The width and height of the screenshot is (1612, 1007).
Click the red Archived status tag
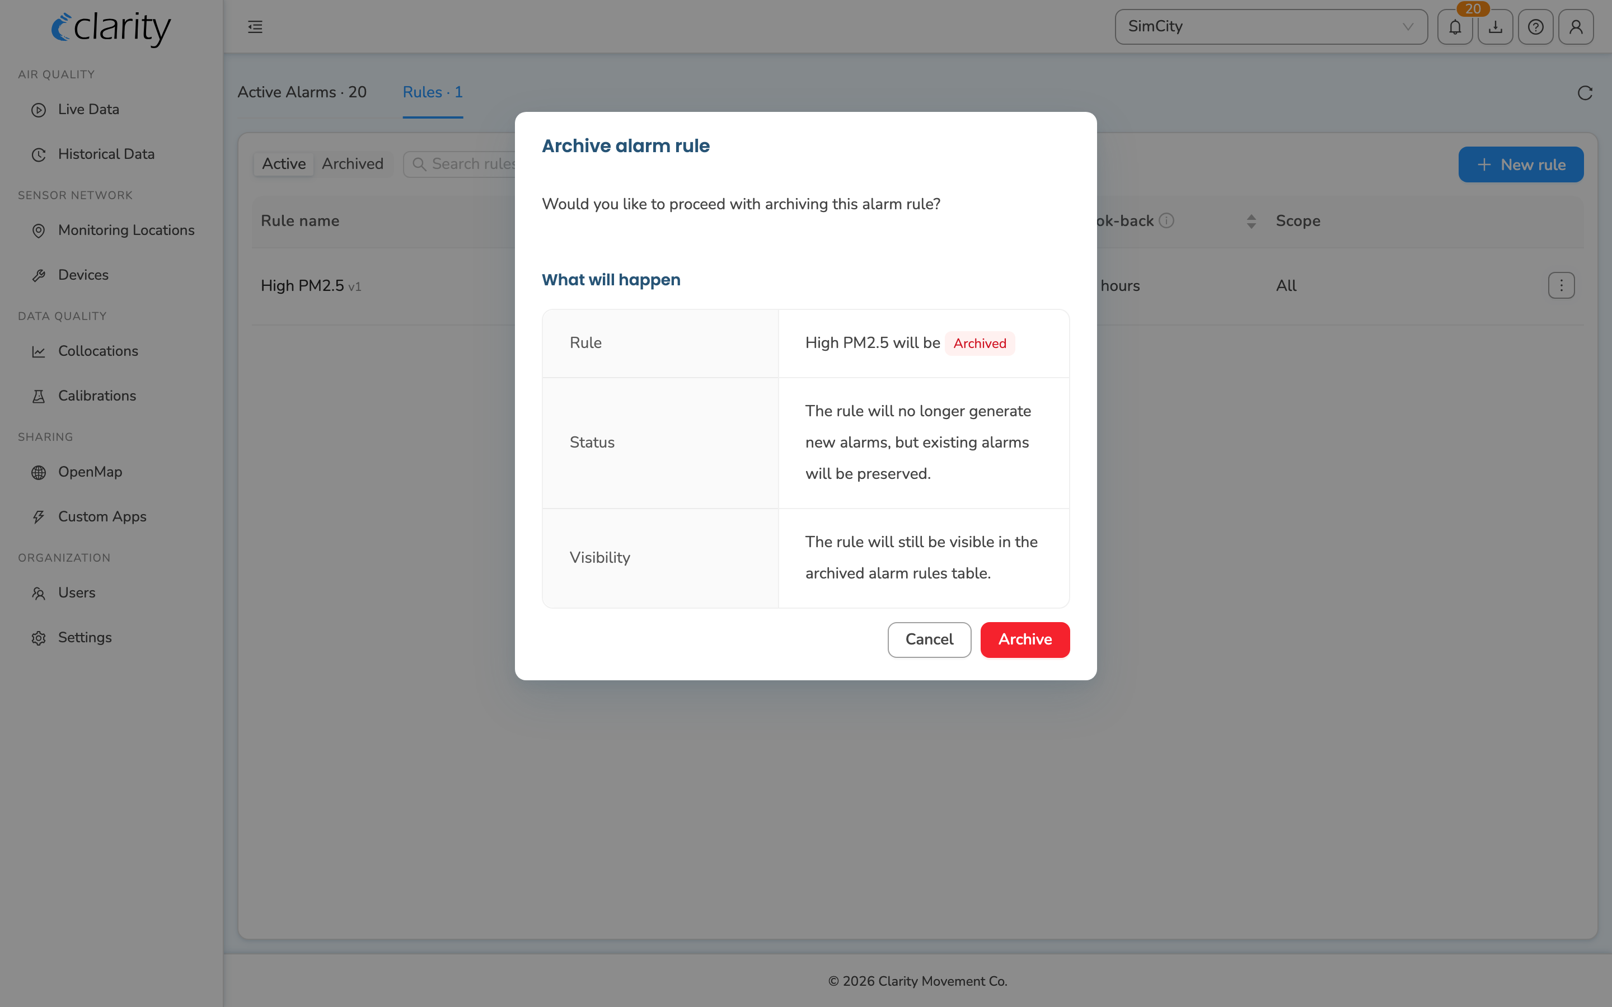(x=979, y=343)
